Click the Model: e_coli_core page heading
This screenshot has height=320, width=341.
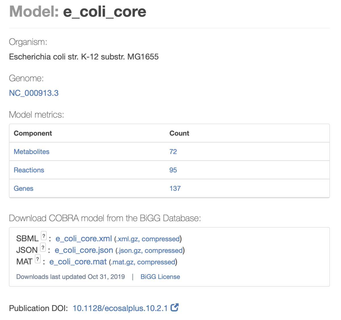pos(78,12)
